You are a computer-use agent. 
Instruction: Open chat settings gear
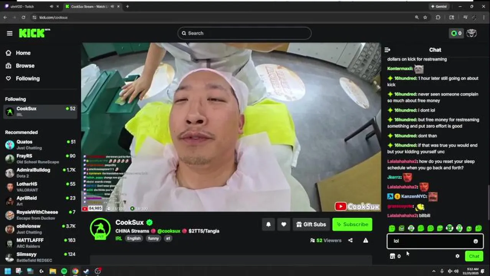(x=457, y=256)
